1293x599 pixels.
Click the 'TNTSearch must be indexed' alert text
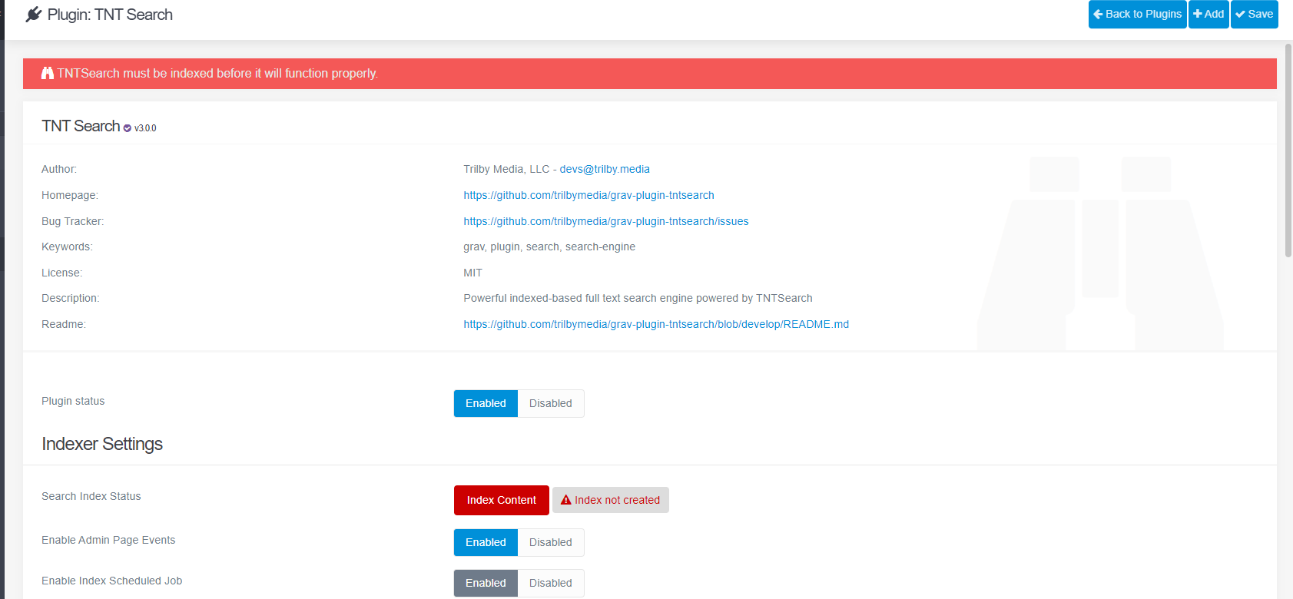click(217, 73)
